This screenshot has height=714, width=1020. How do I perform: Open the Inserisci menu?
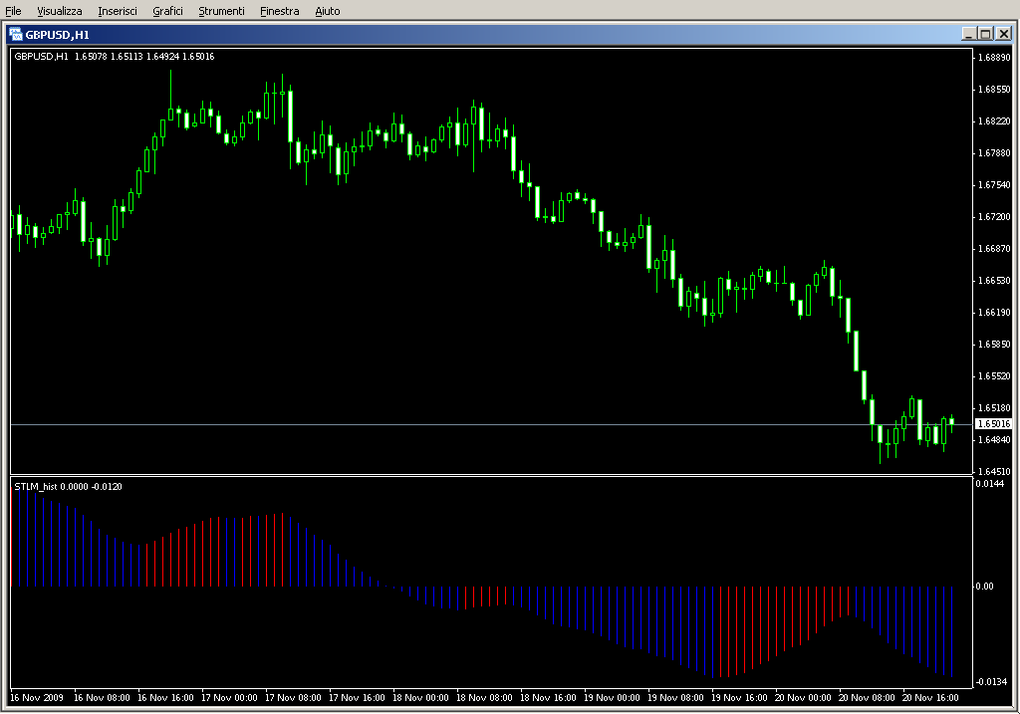118,11
